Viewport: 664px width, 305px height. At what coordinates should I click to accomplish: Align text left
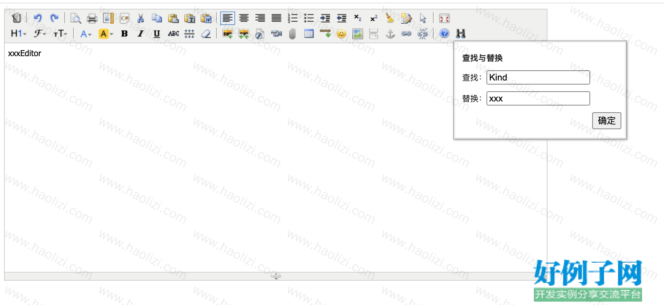(x=227, y=18)
